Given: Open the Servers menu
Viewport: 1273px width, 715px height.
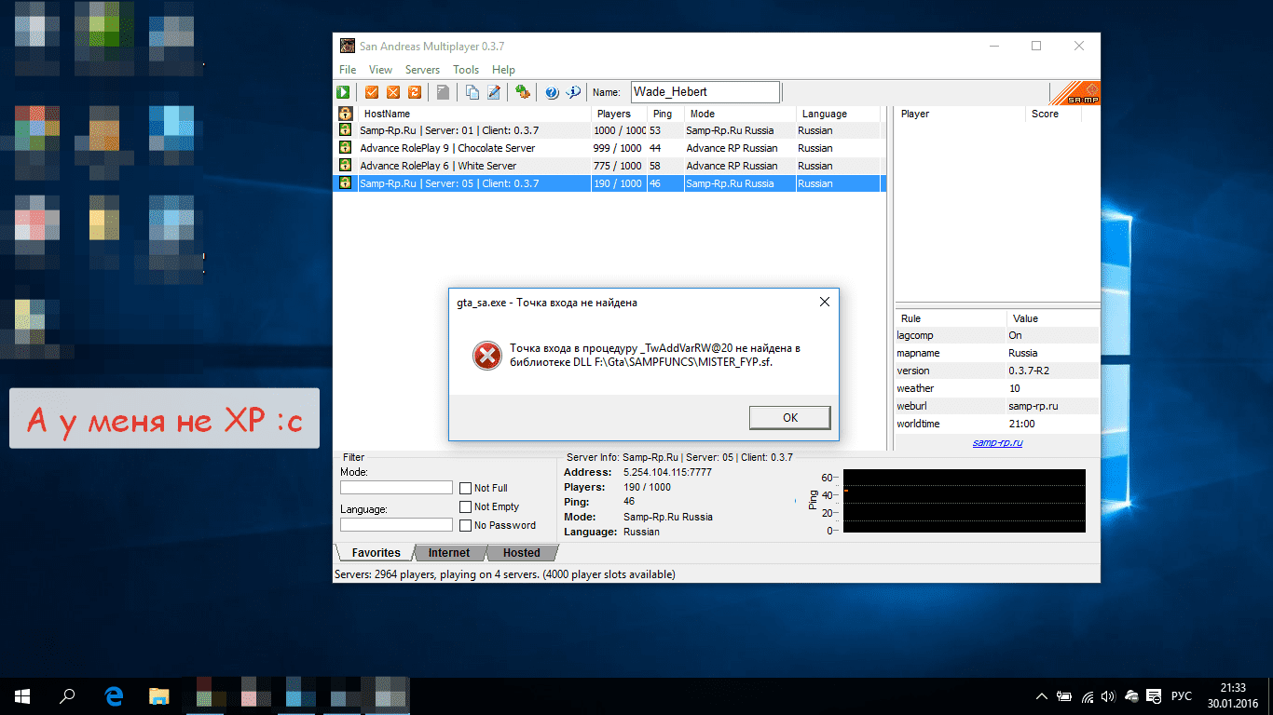Looking at the screenshot, I should 422,70.
